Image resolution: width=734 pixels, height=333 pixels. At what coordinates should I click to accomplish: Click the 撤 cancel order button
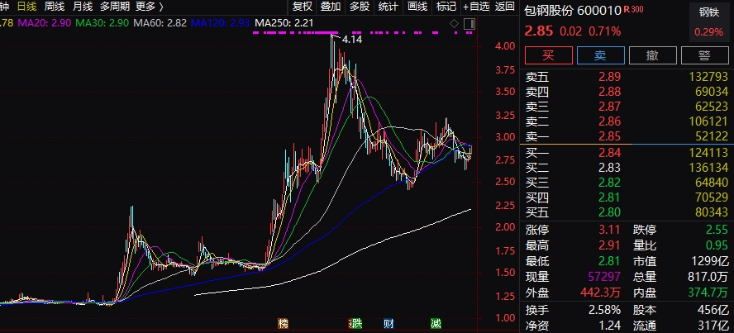(x=652, y=55)
